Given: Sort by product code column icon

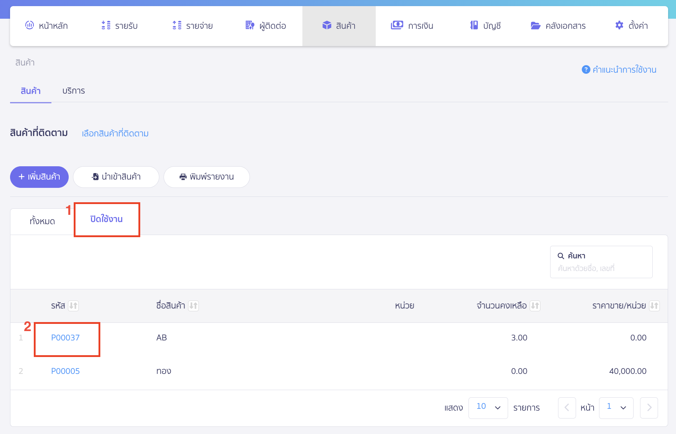Looking at the screenshot, I should 73,306.
